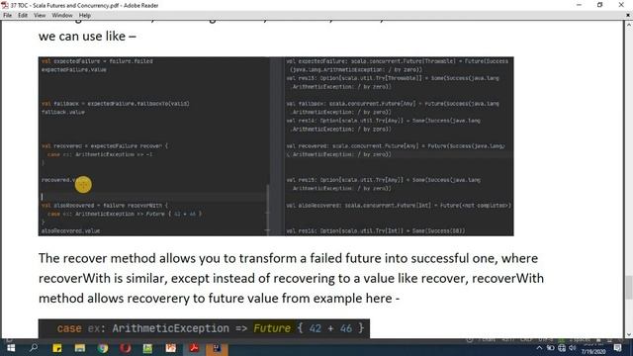Click the line starting 'recoverWith is similar'

(291, 279)
